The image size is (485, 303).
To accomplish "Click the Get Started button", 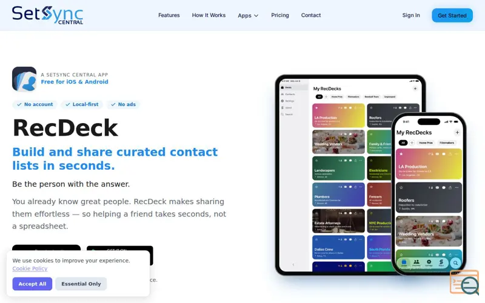I will coord(452,16).
